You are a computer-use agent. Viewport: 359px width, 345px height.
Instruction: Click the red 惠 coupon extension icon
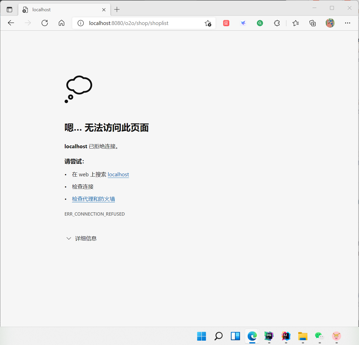point(226,23)
